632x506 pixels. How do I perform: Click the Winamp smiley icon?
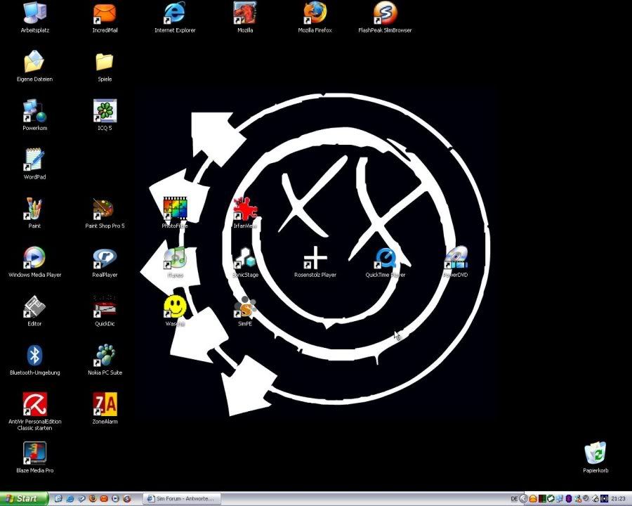(x=175, y=306)
